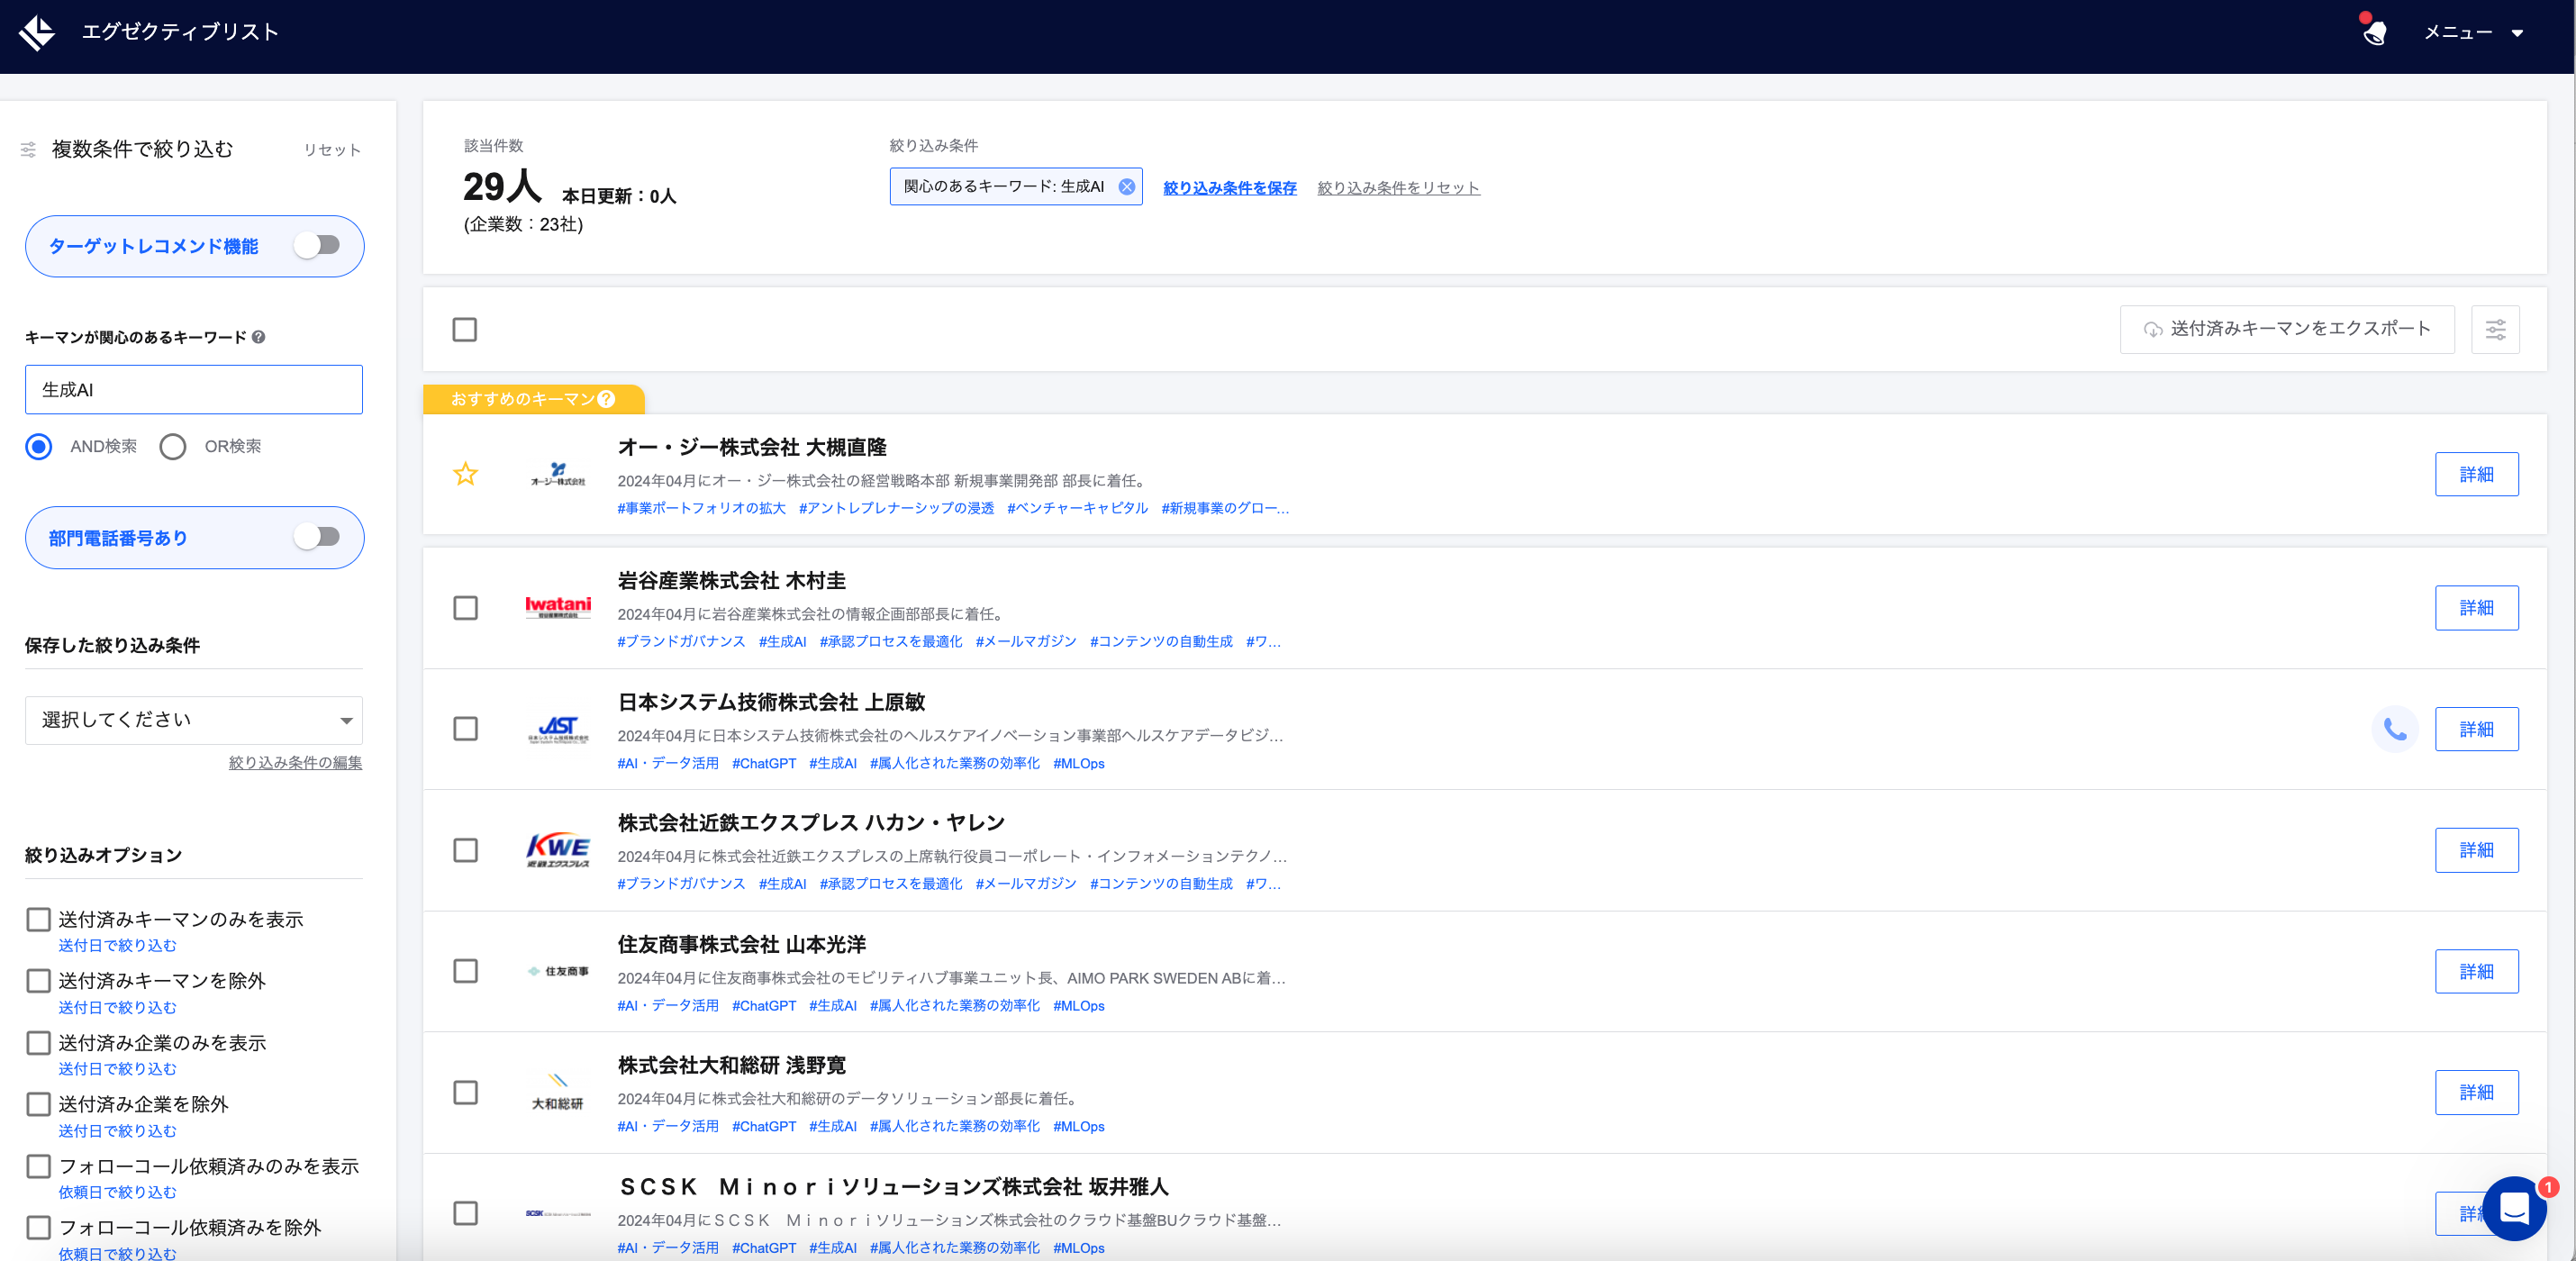The width and height of the screenshot is (2576, 1261).
Task: Remove the 生成AI filter chip
Action: [1126, 187]
